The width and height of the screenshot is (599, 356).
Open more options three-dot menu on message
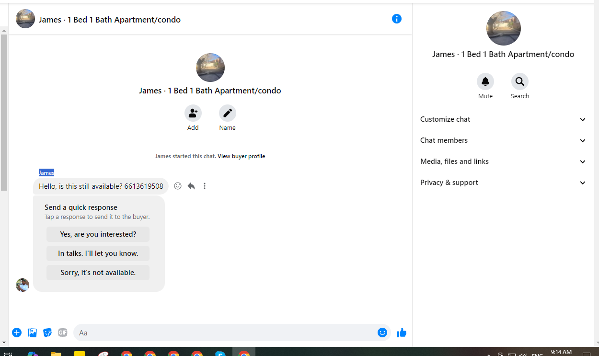coord(205,186)
